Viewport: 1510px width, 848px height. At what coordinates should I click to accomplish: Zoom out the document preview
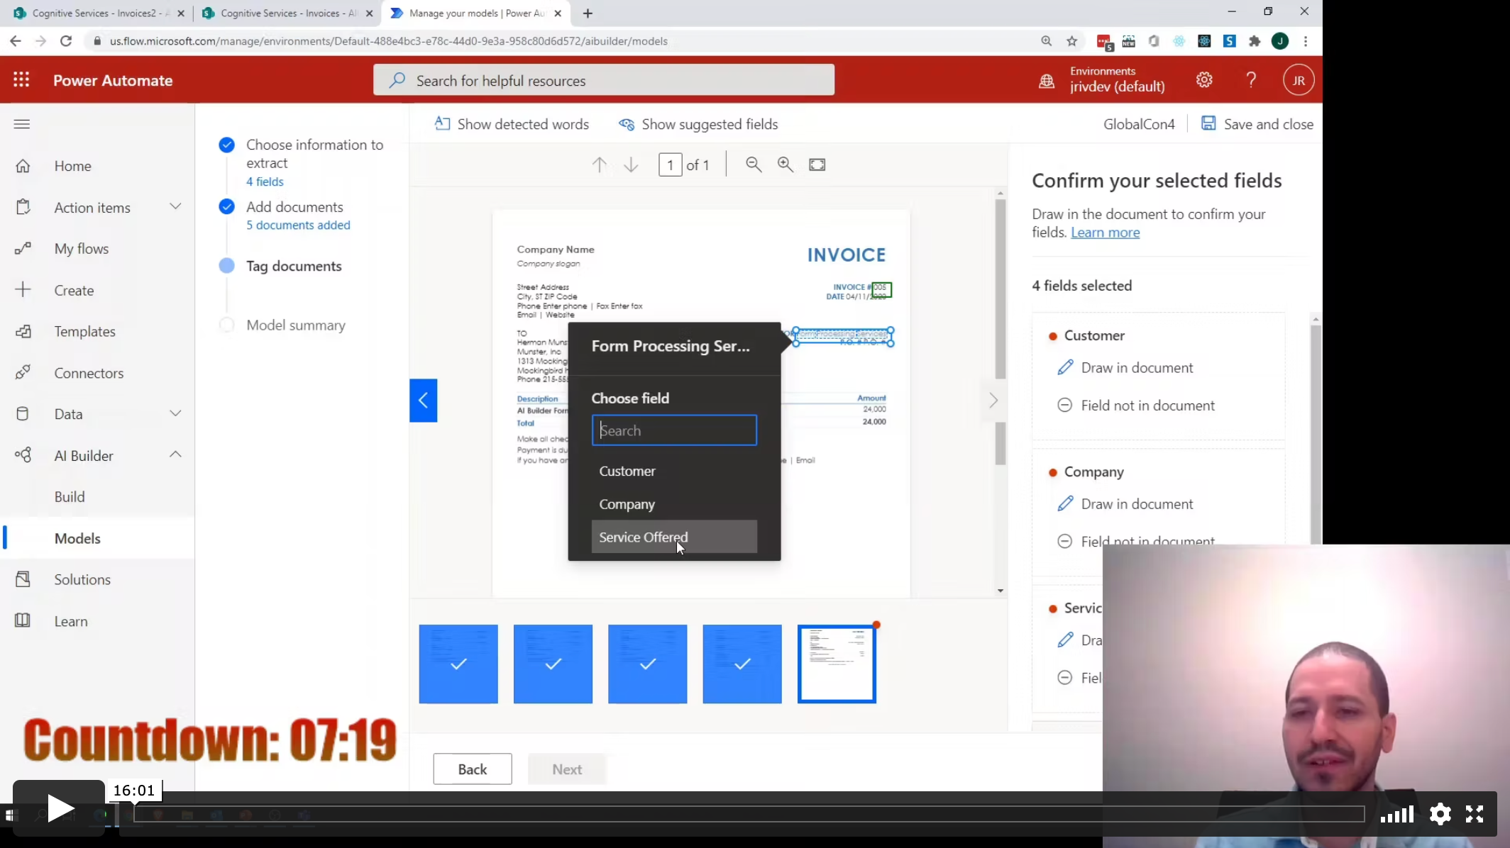click(x=754, y=164)
